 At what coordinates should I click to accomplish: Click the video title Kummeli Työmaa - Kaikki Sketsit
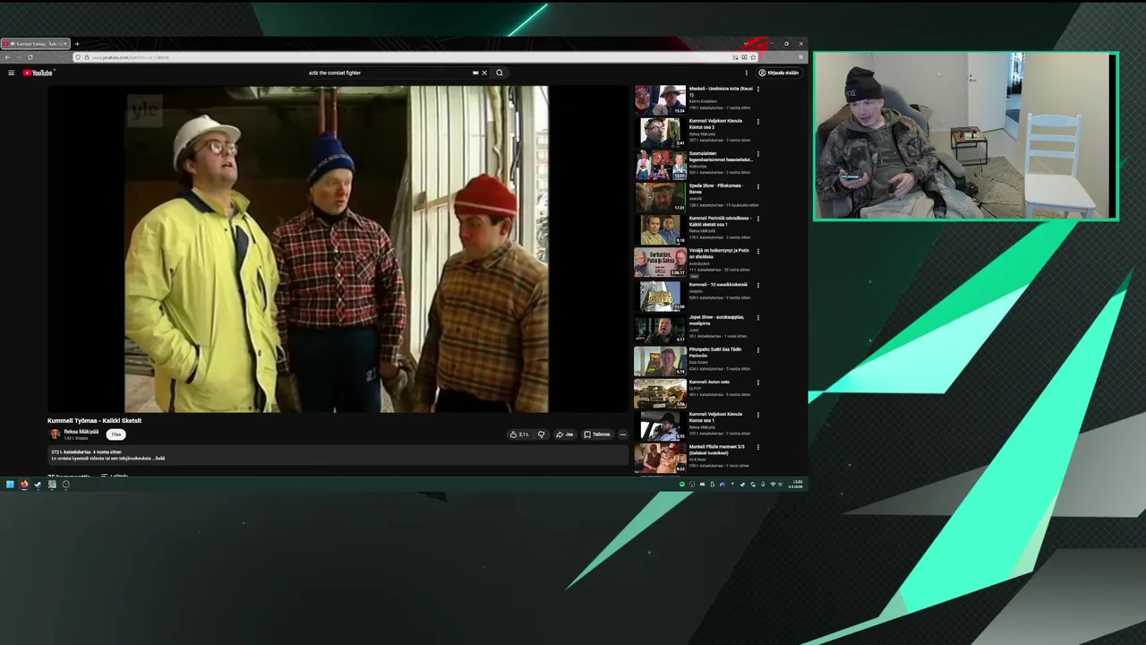[94, 420]
